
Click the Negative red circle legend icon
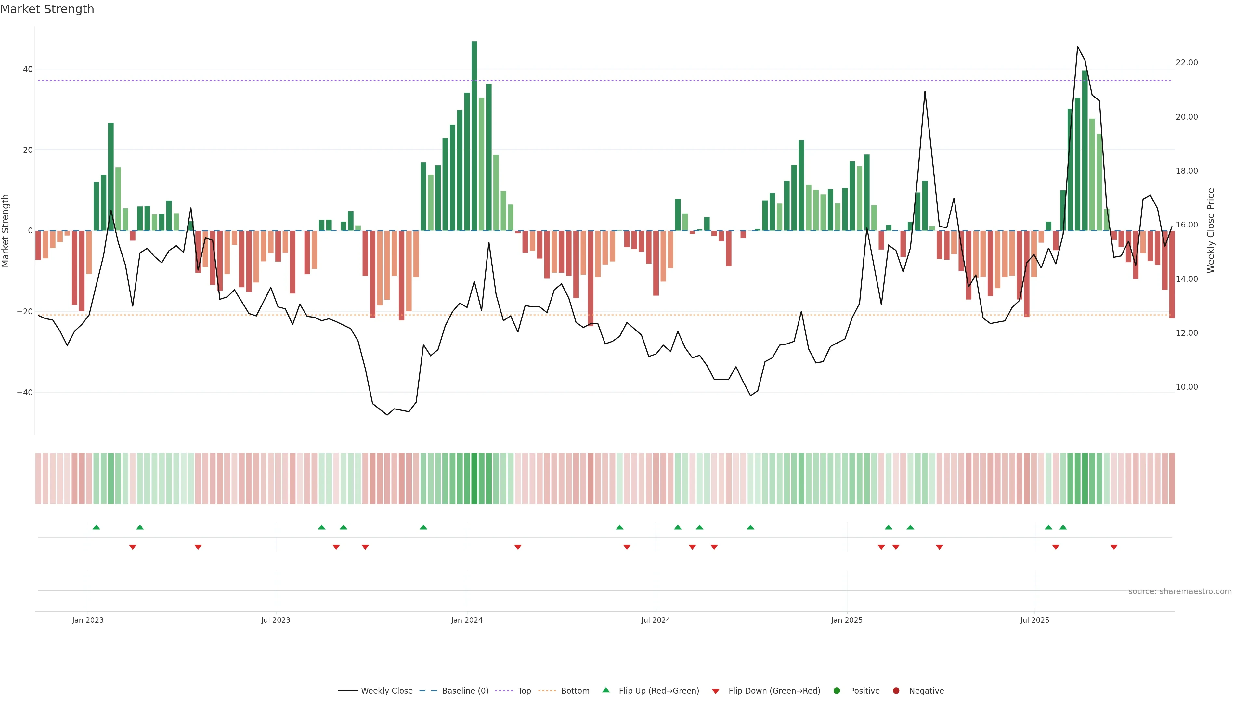896,691
